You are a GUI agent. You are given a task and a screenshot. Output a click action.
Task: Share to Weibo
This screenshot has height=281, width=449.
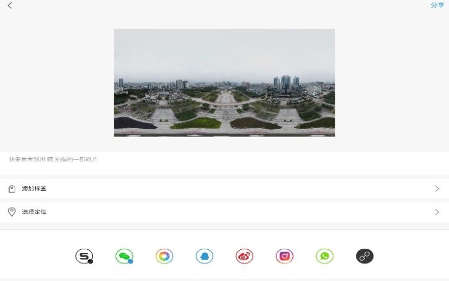point(244,256)
